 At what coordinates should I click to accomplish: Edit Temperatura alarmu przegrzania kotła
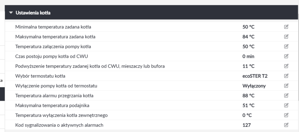286,95
